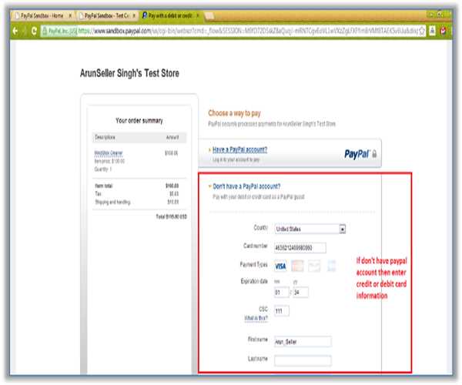Expand the 'Have a PayPal account?' section

(x=239, y=149)
